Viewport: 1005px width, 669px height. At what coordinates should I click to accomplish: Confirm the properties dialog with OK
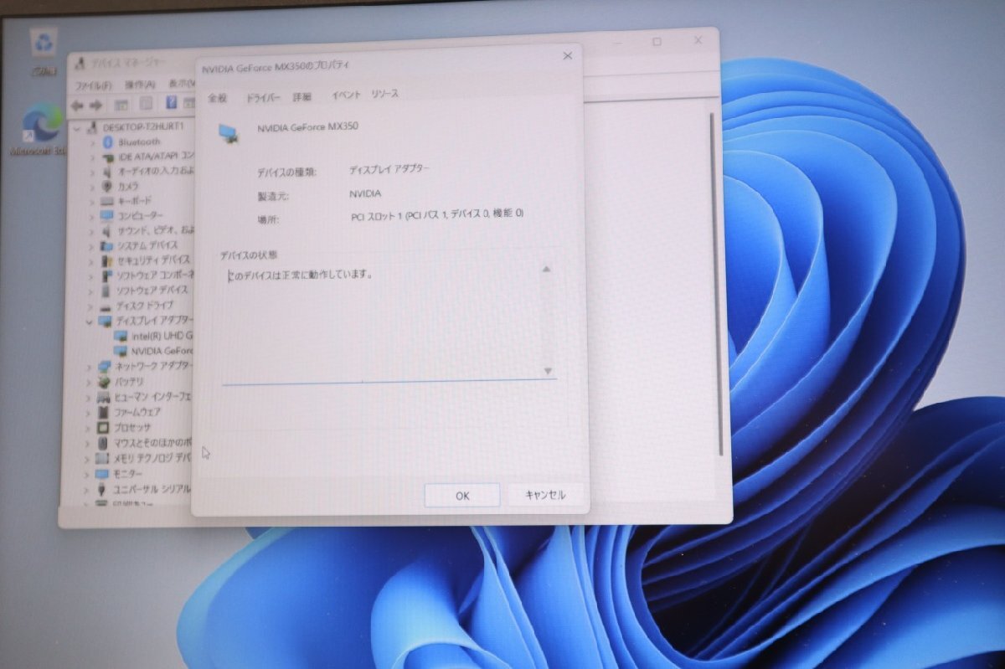(462, 495)
